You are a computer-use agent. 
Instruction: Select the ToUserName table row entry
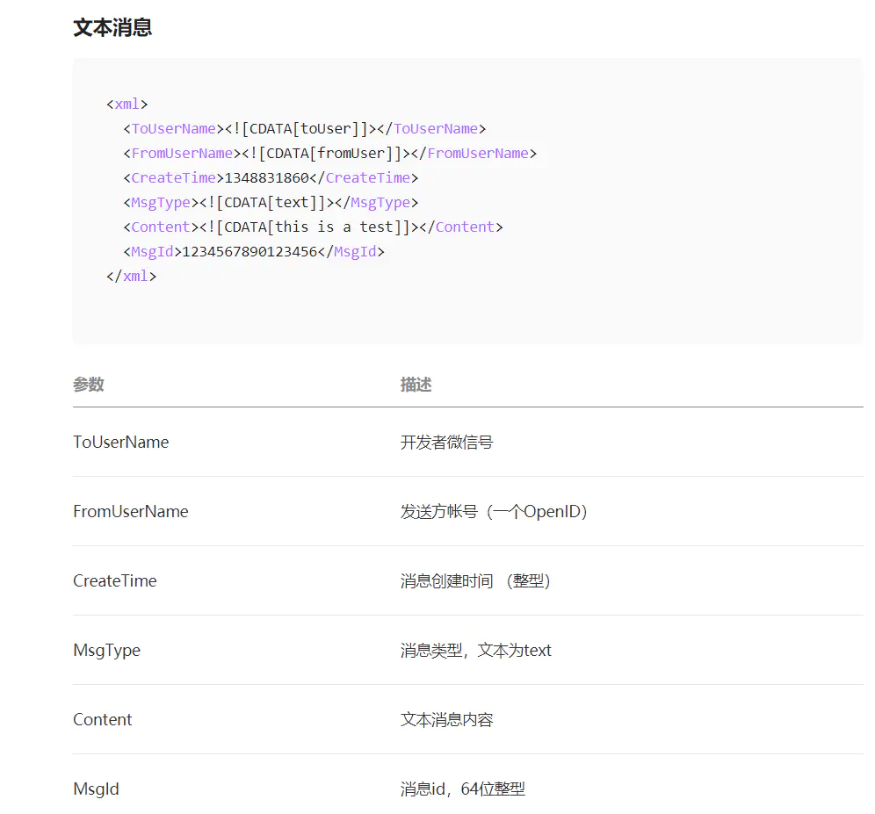[120, 442]
